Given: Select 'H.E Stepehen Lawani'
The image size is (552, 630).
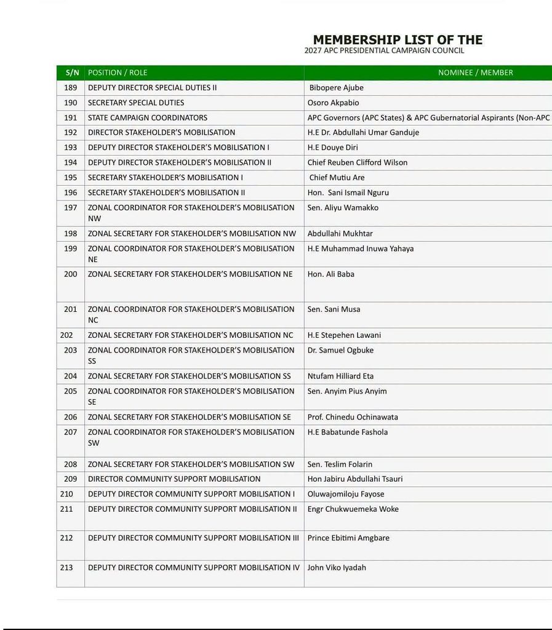Looking at the screenshot, I should [x=344, y=335].
